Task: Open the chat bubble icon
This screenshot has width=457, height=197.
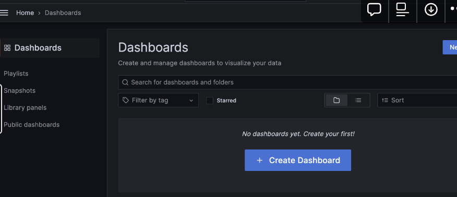Action: 374,9
